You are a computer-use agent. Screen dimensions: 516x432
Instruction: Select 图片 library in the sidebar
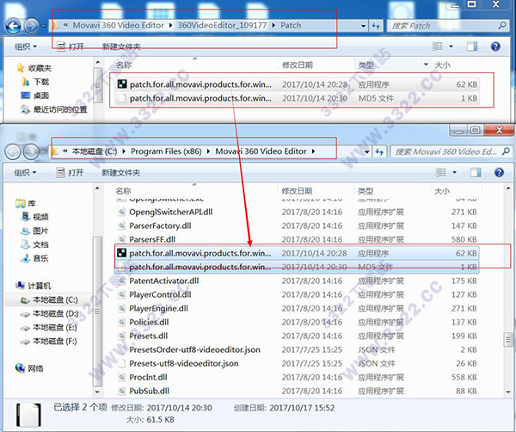[x=35, y=231]
